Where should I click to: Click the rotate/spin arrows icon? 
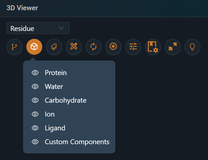tap(94, 47)
